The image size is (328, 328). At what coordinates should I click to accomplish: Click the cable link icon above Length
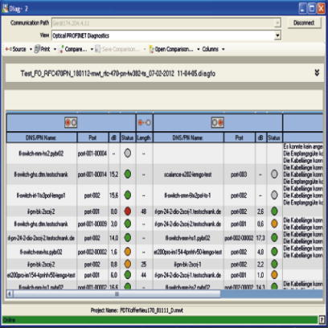point(145,122)
